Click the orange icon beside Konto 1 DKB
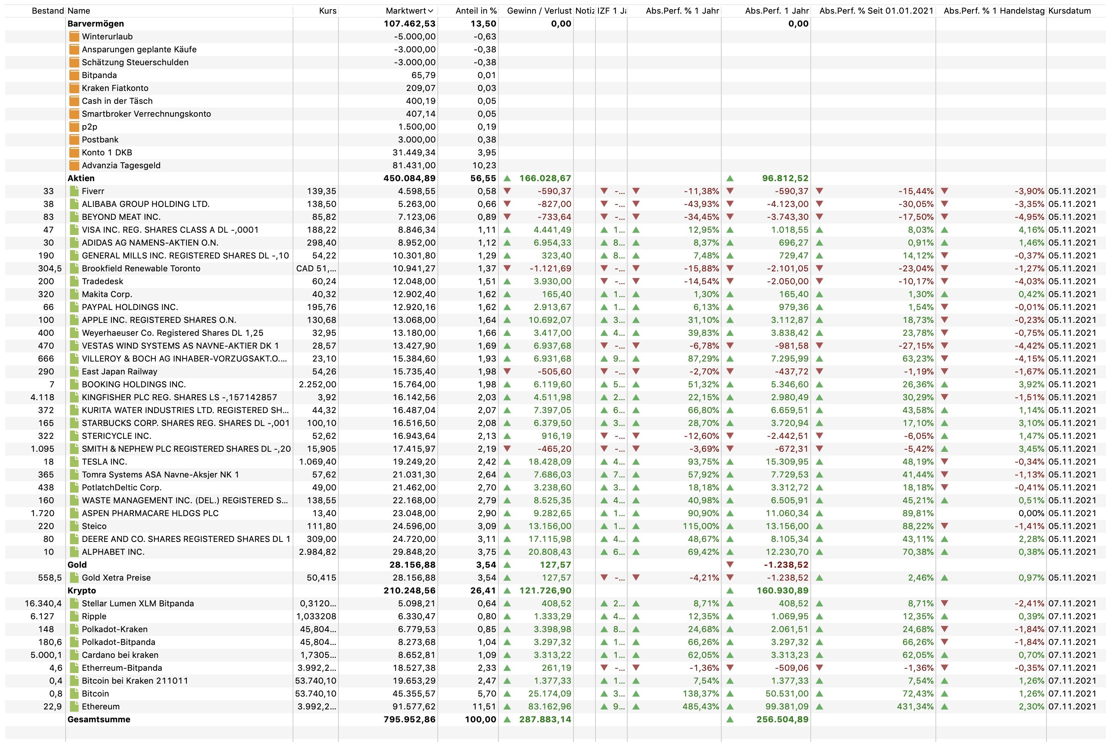Screen dimensions: 1106x742 click(x=74, y=152)
